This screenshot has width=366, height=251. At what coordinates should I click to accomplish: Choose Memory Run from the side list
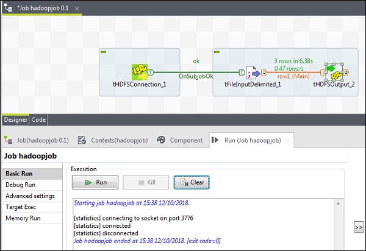point(23,217)
